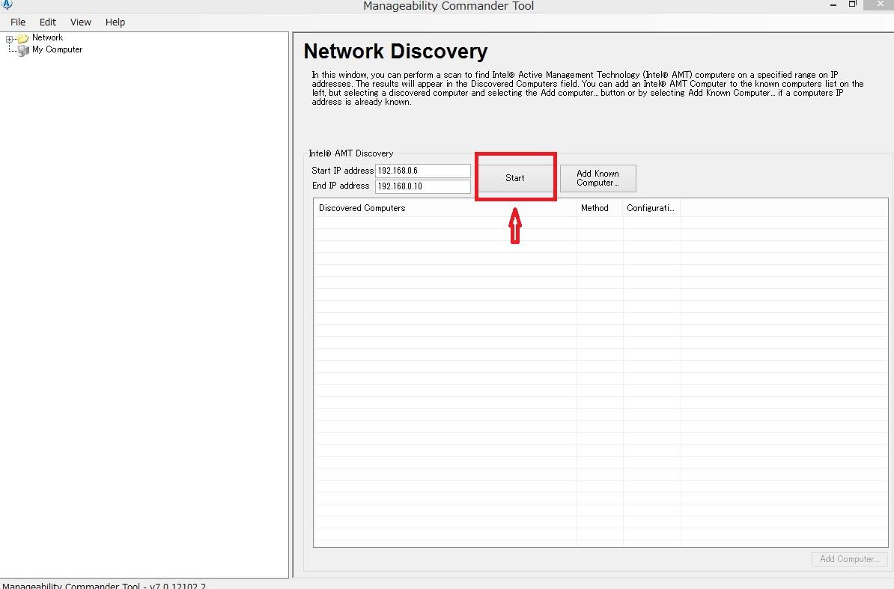Click the Intel AMT Discovery group label

(x=350, y=153)
